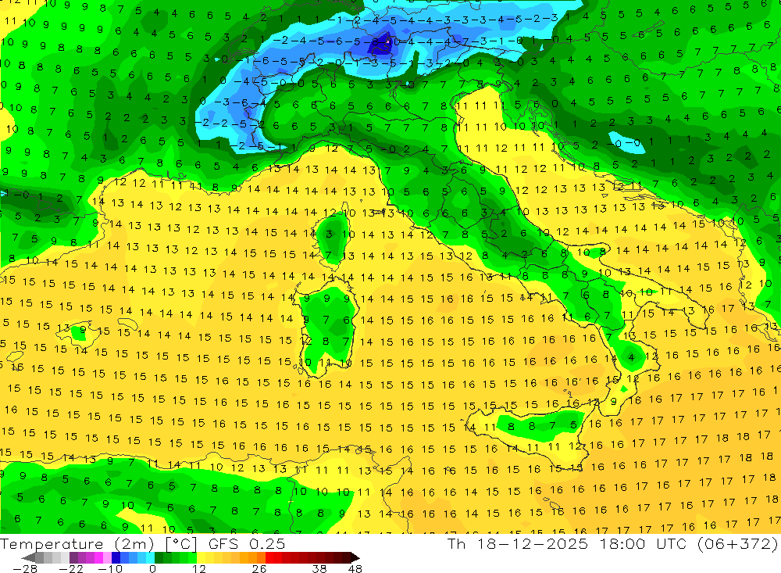Image resolution: width=781 pixels, height=573 pixels.
Task: Click the '3' value inside Corsica
Action: click(329, 234)
